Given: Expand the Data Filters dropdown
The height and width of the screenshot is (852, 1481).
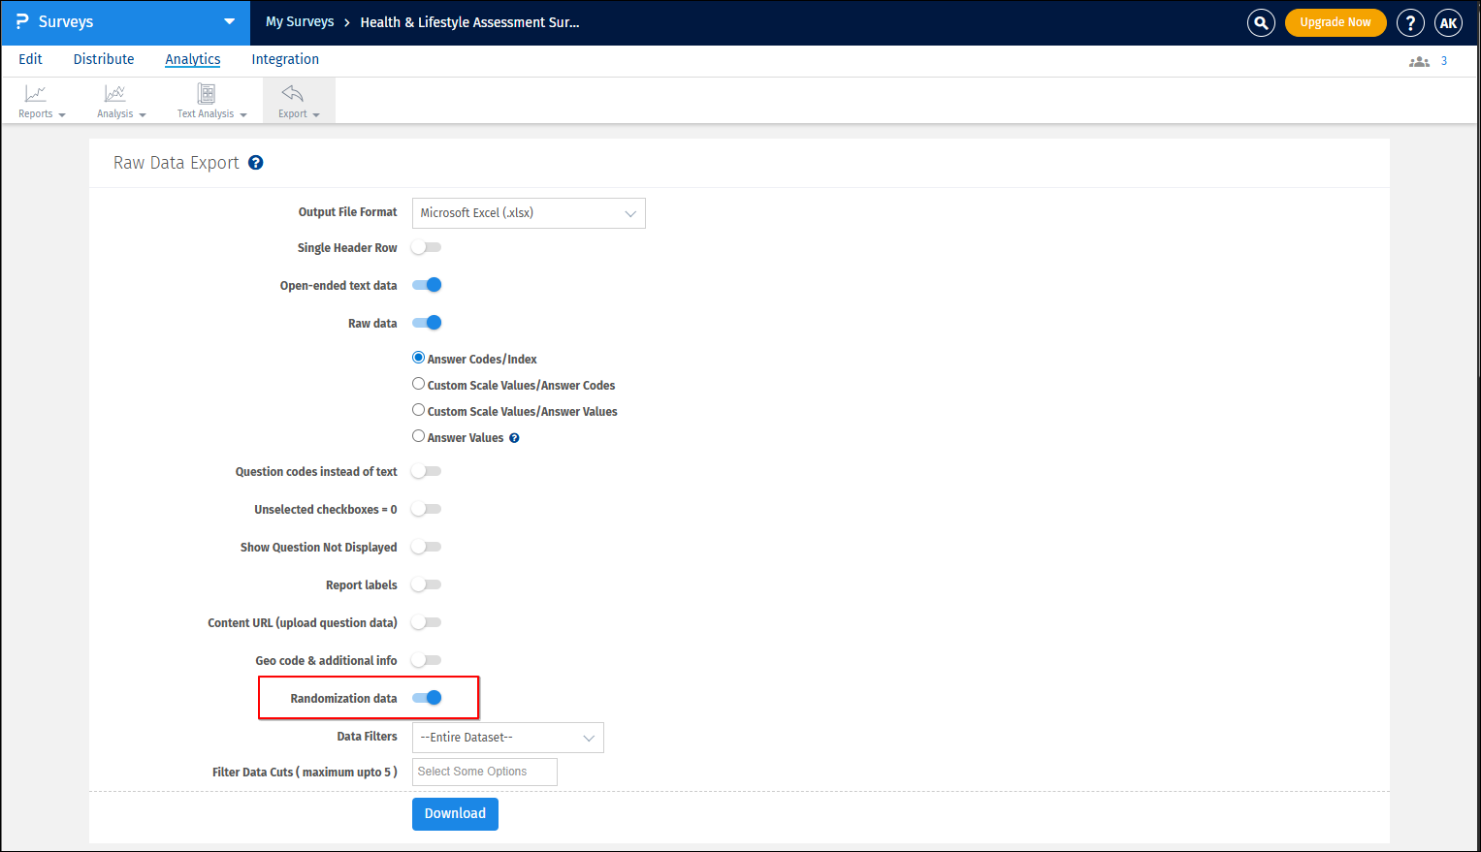Looking at the screenshot, I should tap(507, 737).
